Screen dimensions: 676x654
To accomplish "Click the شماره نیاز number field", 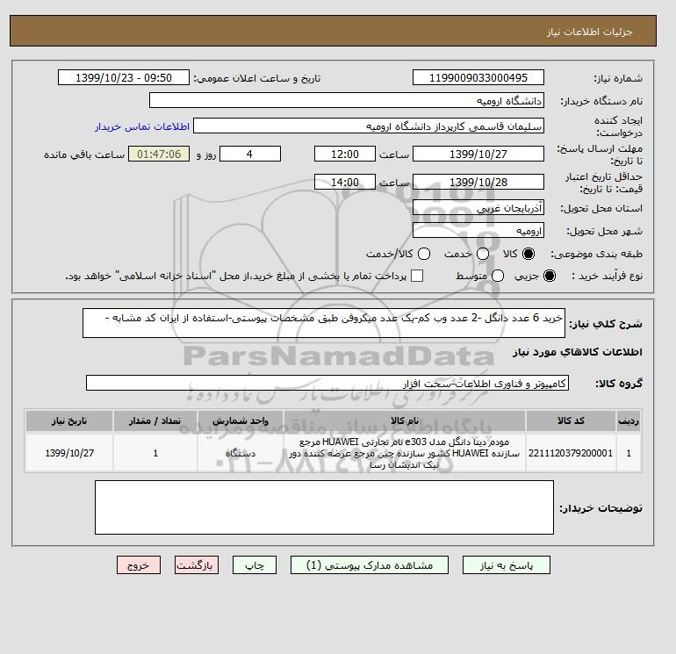I will point(478,77).
